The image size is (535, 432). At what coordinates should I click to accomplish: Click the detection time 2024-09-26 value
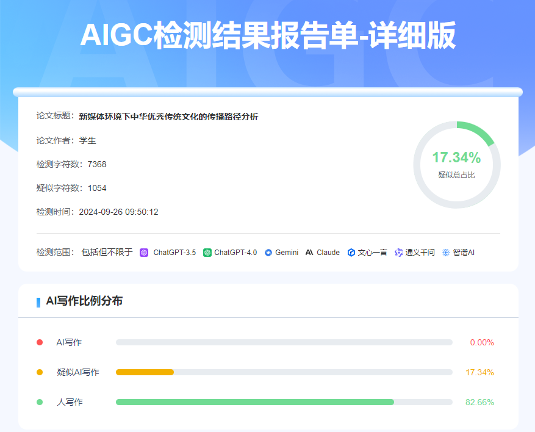118,212
